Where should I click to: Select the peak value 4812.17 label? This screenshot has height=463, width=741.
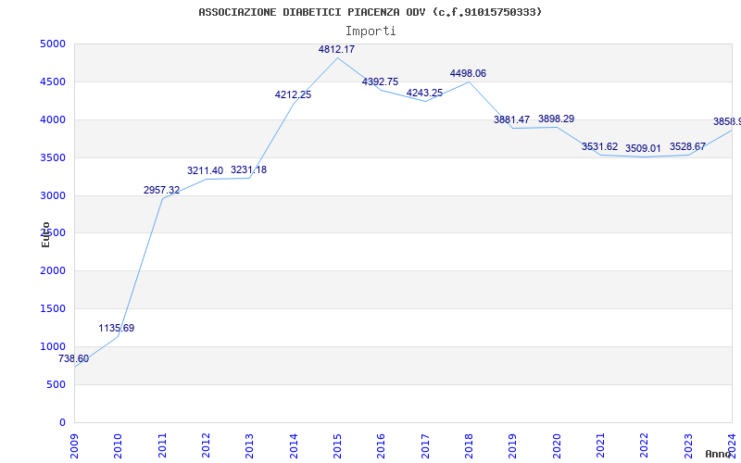point(336,49)
